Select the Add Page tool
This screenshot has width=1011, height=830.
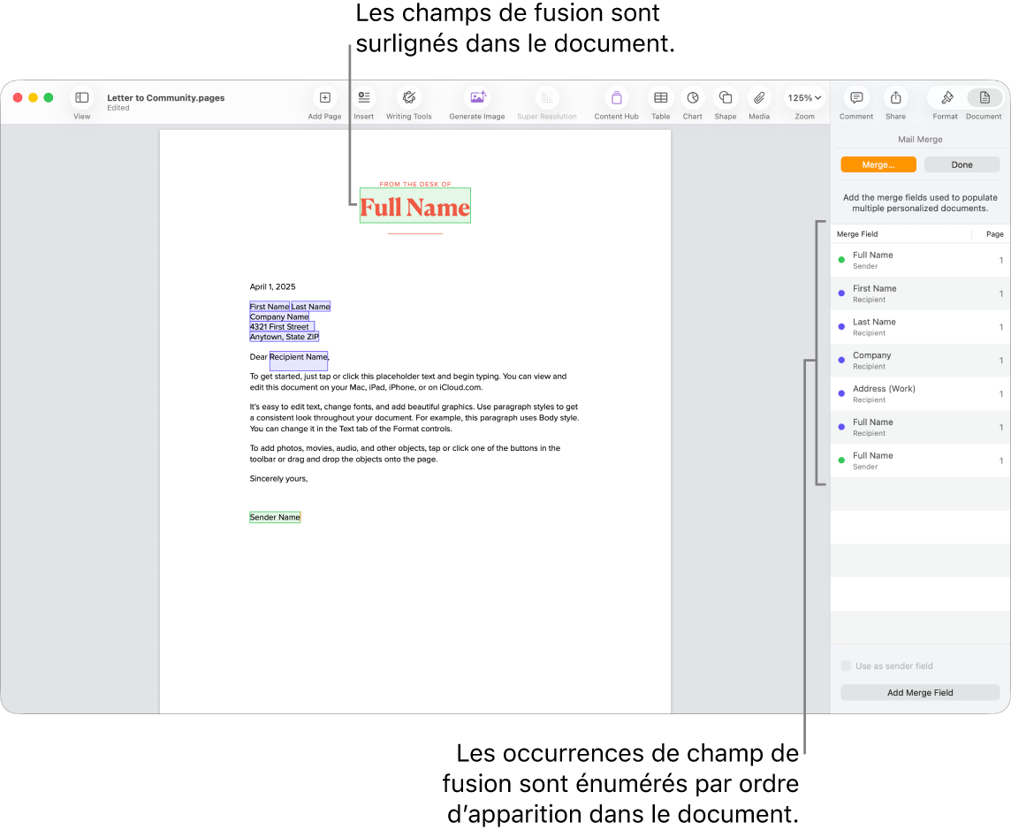pos(323,97)
